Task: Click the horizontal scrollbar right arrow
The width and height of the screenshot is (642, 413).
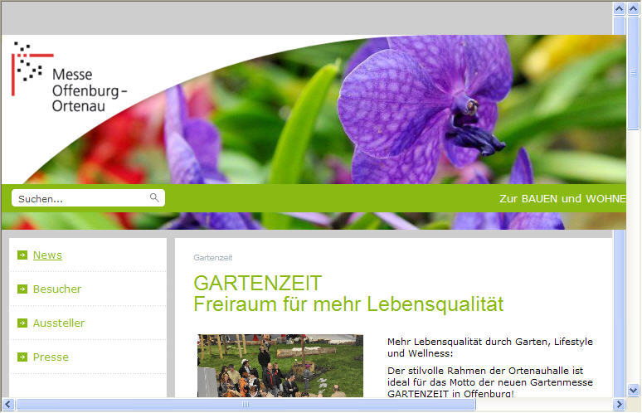Action: pyautogui.click(x=619, y=405)
